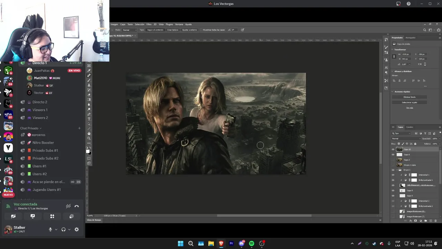Disconnect from the Discord voice channel
This screenshot has height=249, width=442.
pyautogui.click(x=77, y=206)
